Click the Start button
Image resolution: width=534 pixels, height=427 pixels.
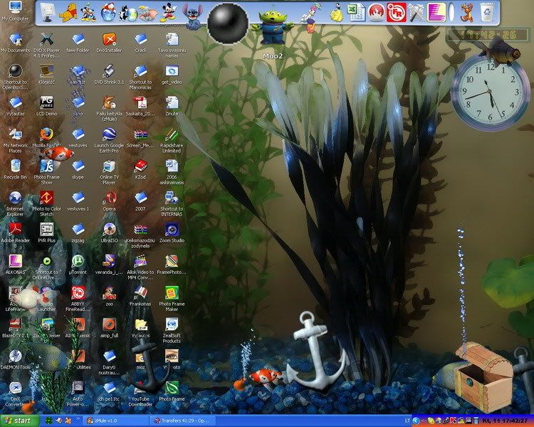(x=19, y=421)
